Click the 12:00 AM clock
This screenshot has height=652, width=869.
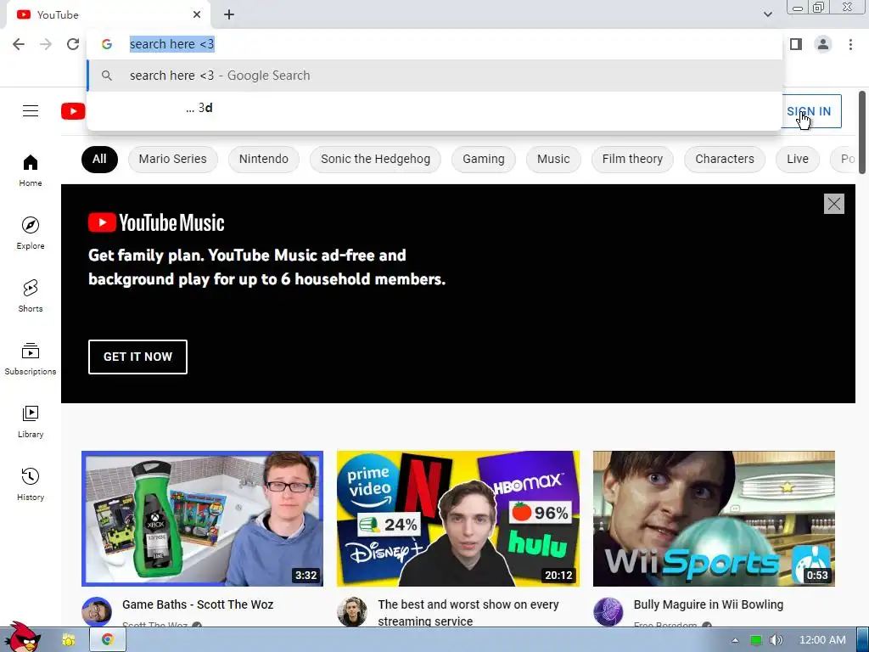point(822,640)
